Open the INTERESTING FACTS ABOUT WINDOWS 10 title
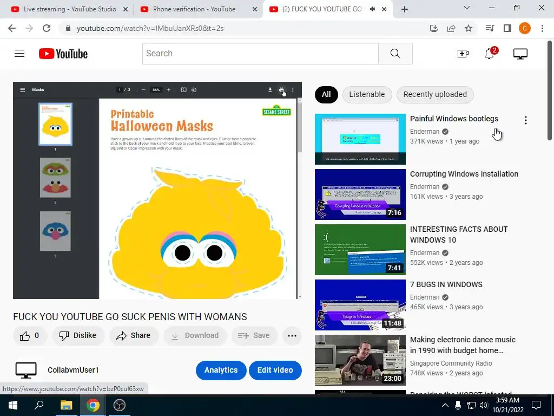The image size is (554, 416). coord(459,235)
